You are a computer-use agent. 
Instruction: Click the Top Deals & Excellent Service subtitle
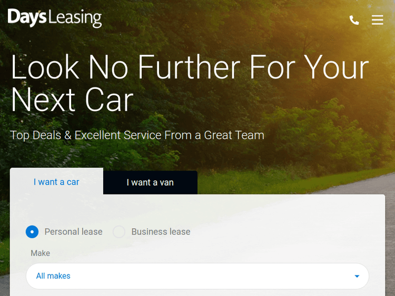(x=137, y=135)
